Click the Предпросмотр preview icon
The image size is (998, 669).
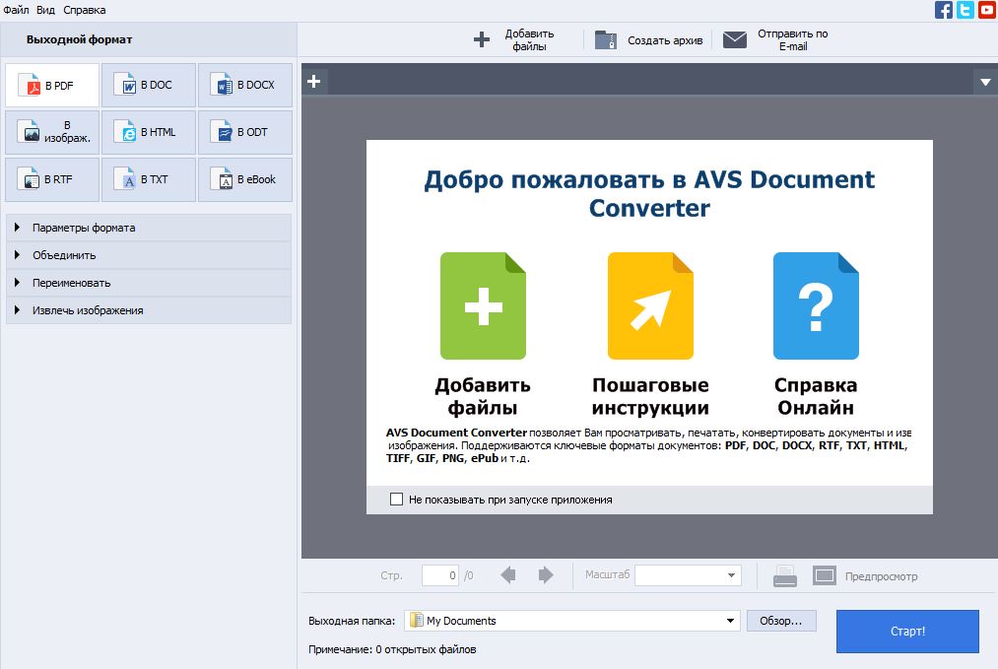tap(825, 575)
